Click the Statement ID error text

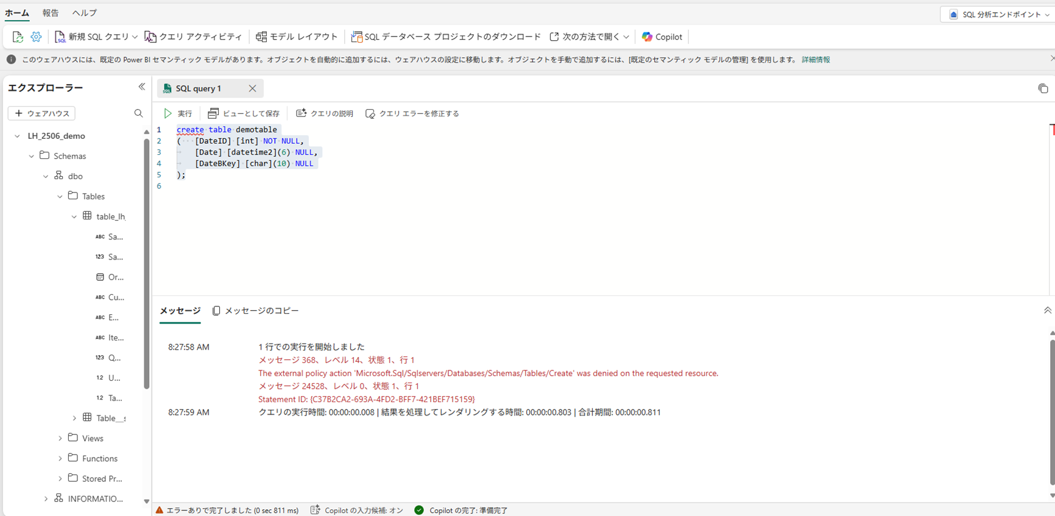(x=366, y=400)
